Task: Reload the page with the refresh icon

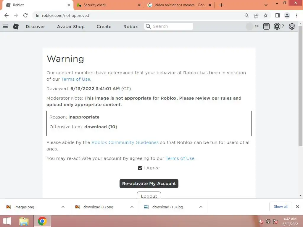Action: (25, 15)
